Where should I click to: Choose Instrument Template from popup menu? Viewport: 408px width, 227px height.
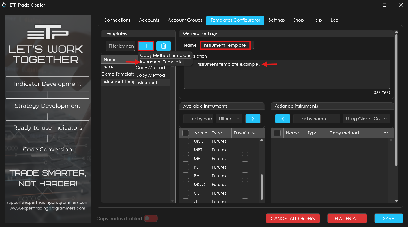click(161, 62)
